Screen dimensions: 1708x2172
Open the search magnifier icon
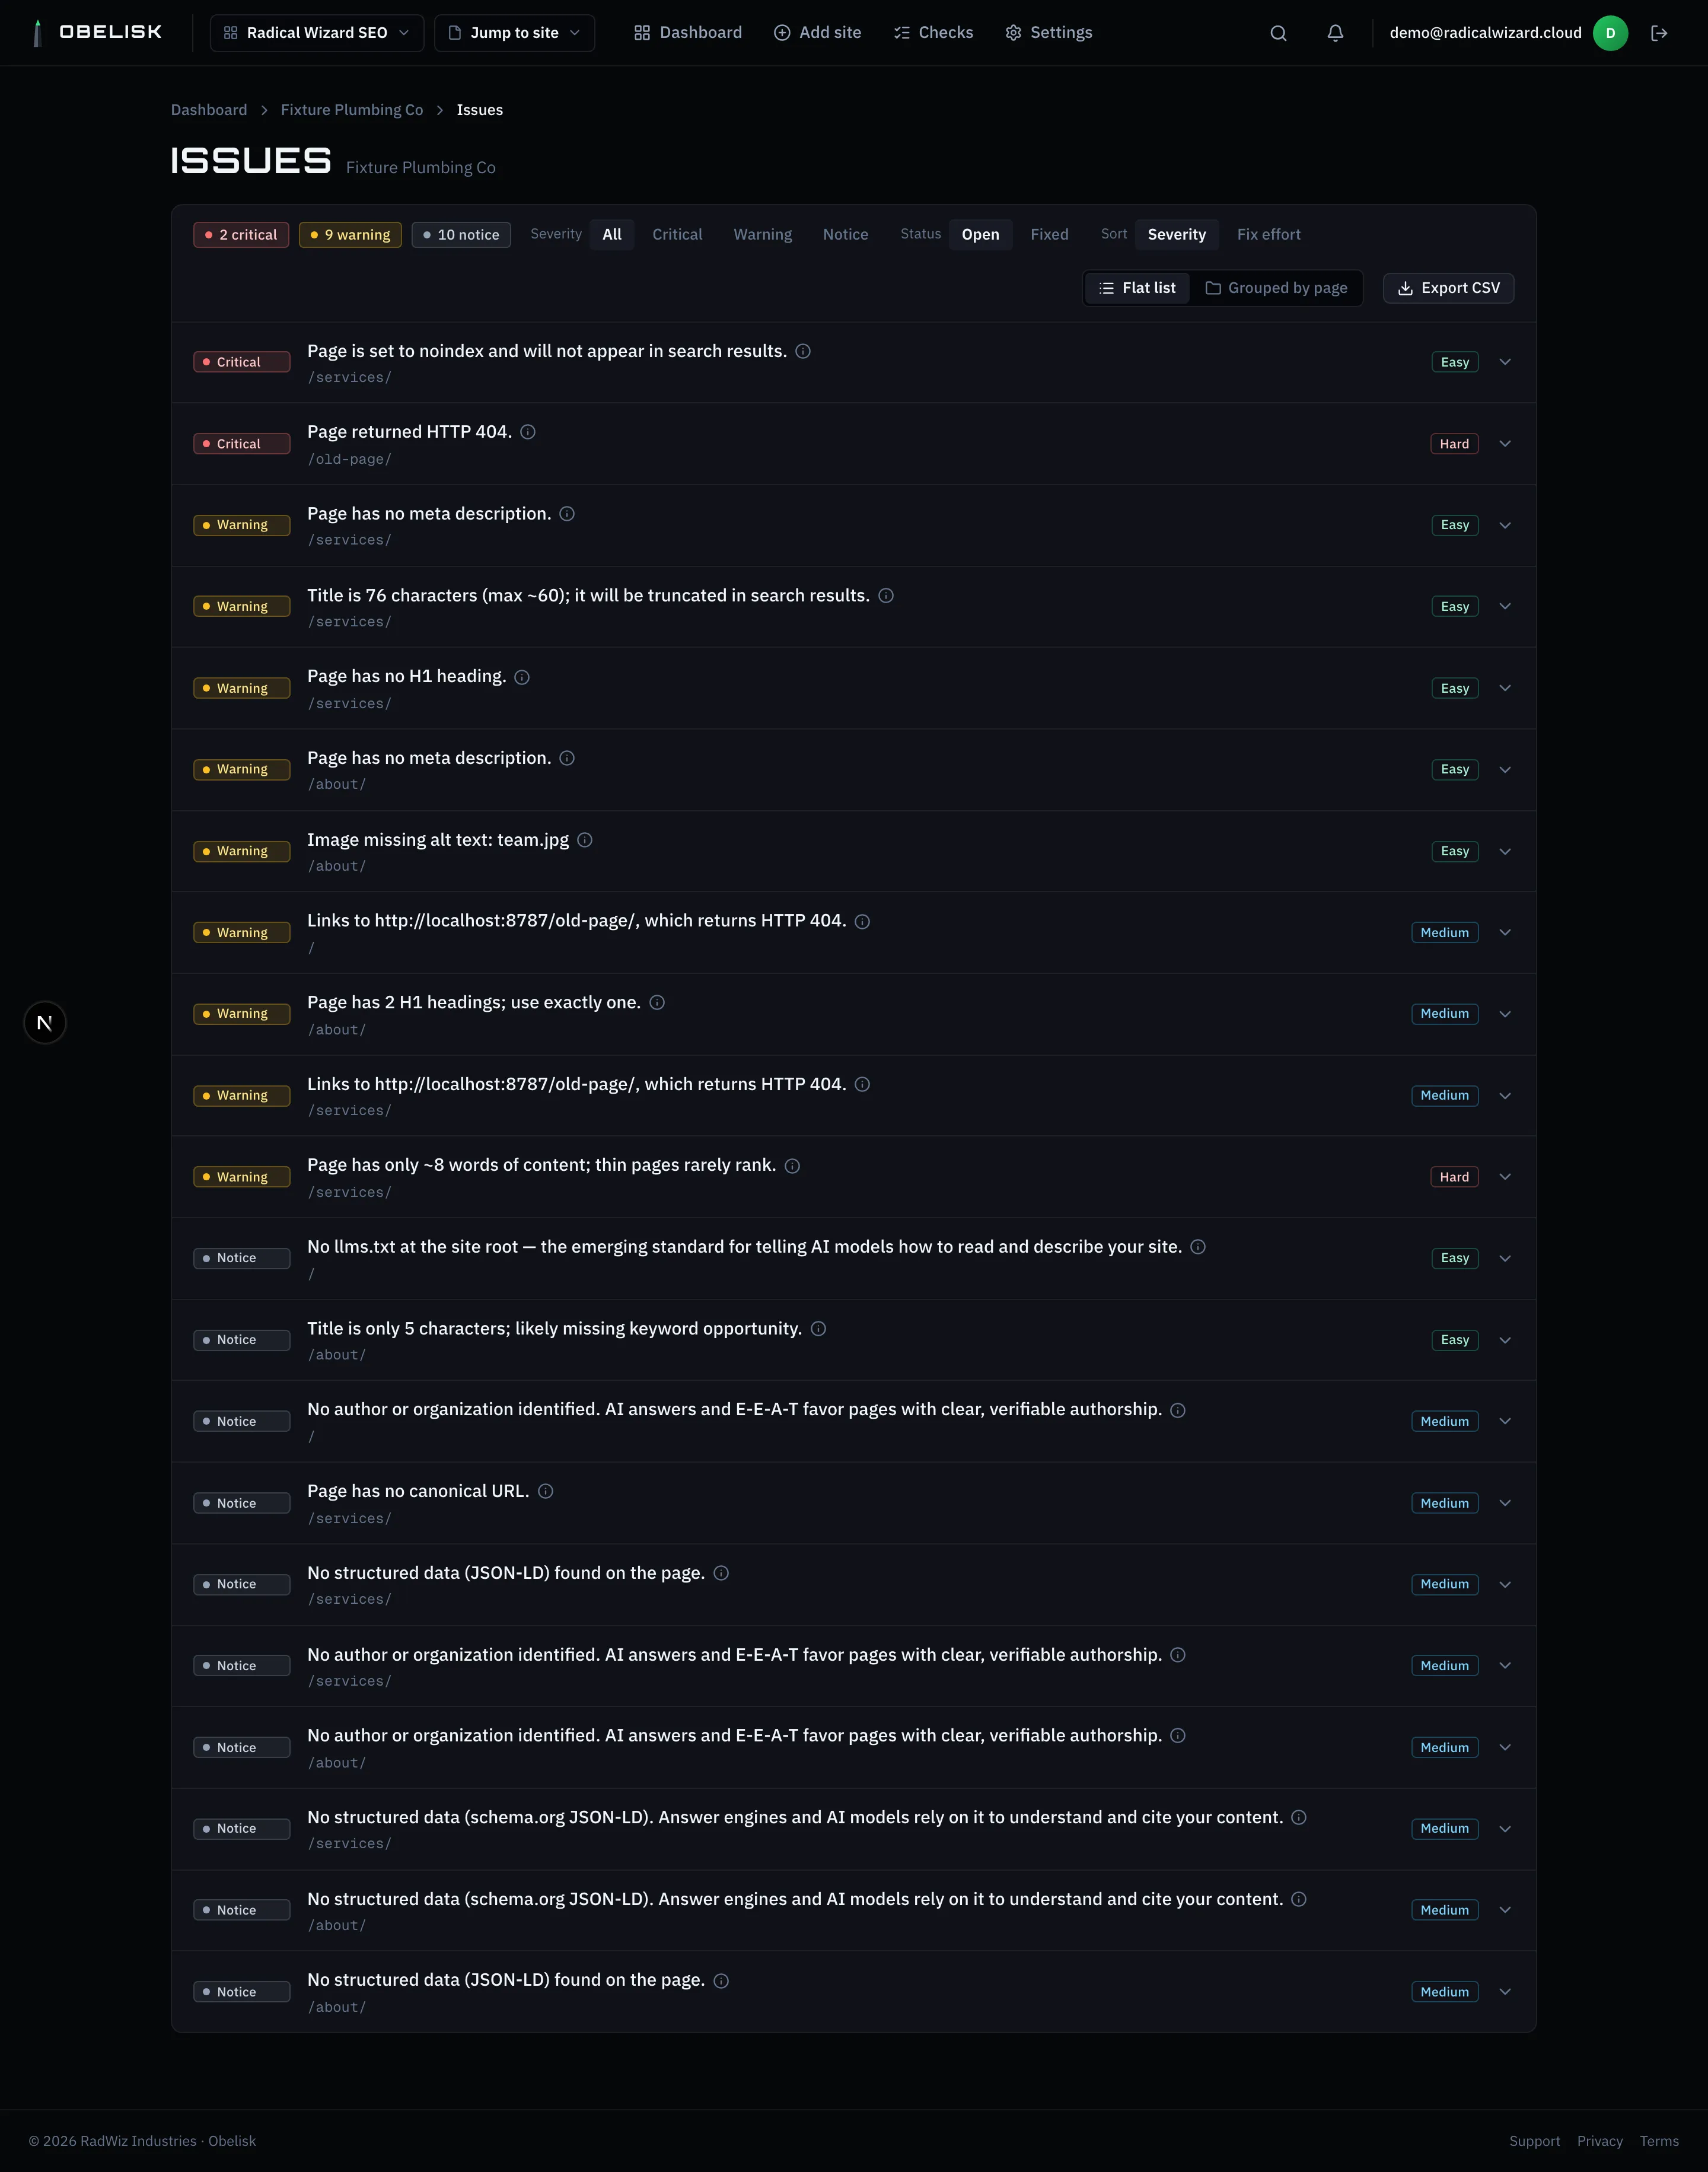(1278, 33)
